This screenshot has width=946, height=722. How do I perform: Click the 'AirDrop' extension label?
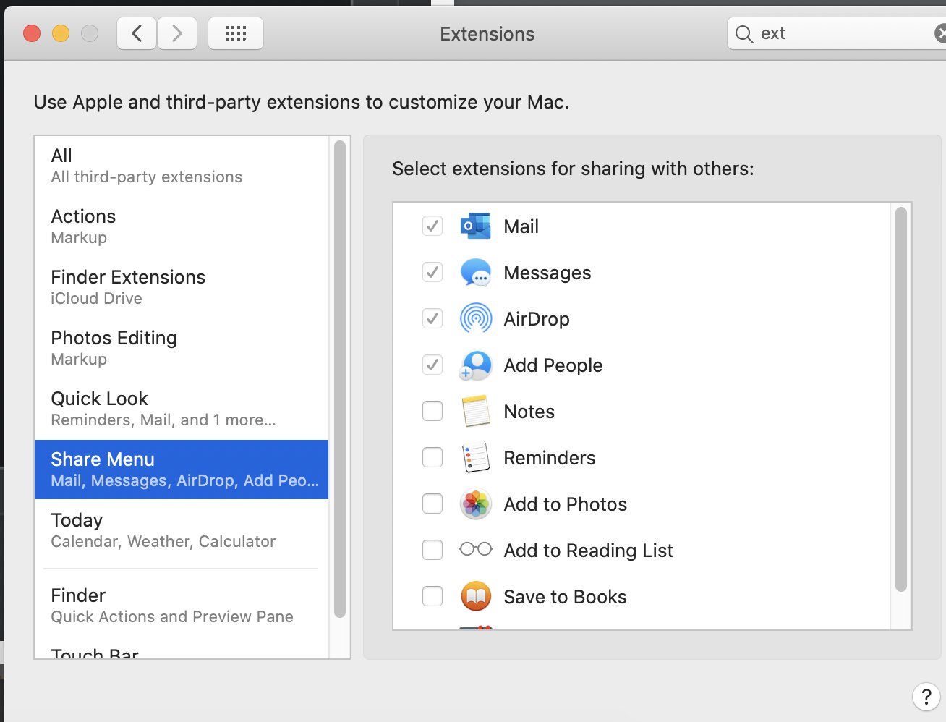537,319
